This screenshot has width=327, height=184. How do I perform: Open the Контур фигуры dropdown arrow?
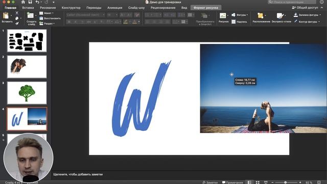(x=319, y=21)
